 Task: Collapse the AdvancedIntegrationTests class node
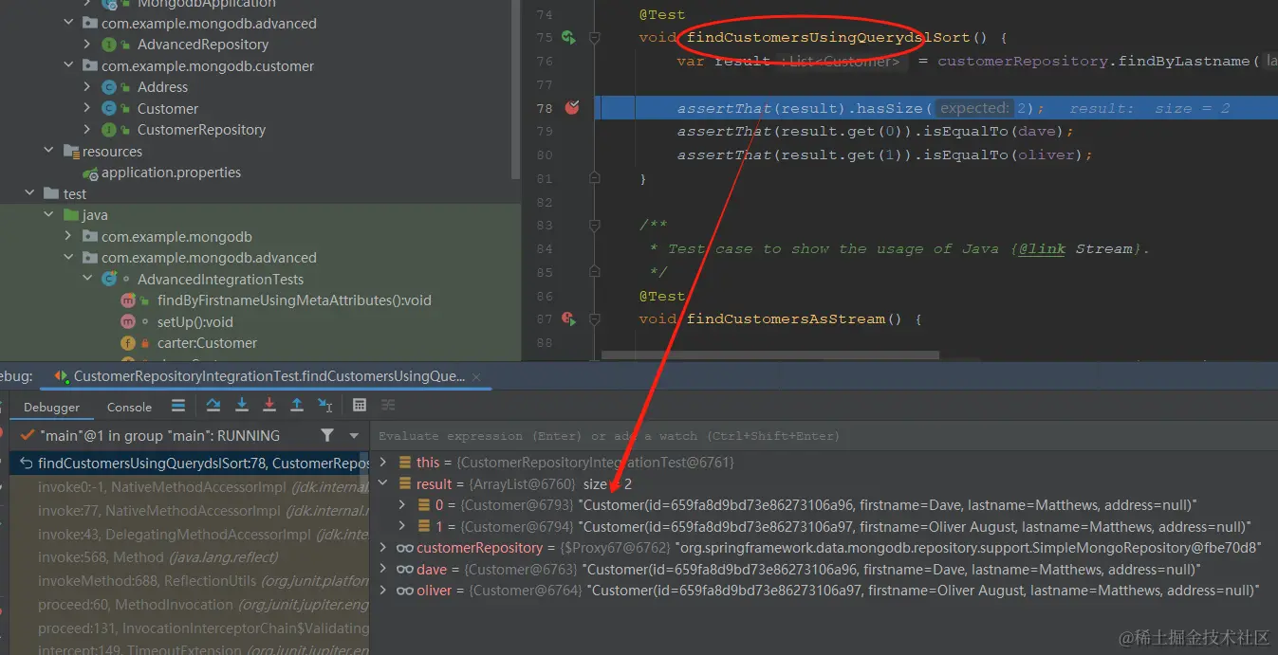point(87,280)
